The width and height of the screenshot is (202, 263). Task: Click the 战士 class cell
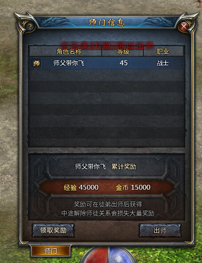[x=162, y=63]
